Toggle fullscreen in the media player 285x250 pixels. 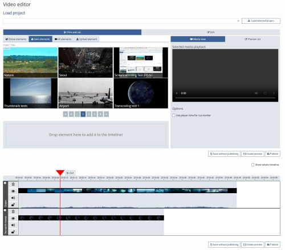point(265,93)
